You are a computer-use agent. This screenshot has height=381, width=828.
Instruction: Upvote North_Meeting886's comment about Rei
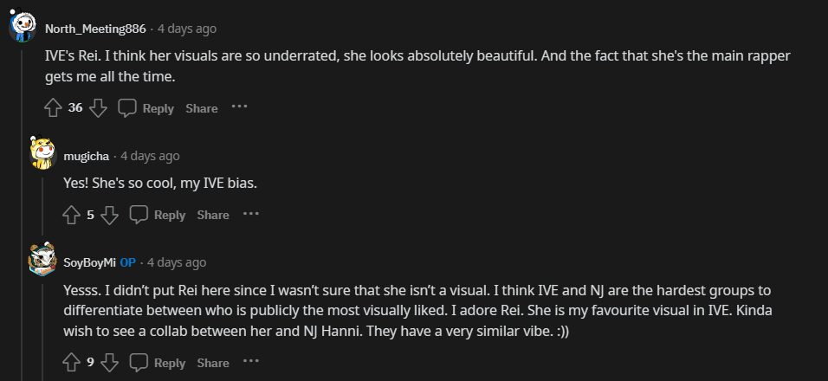pos(53,108)
